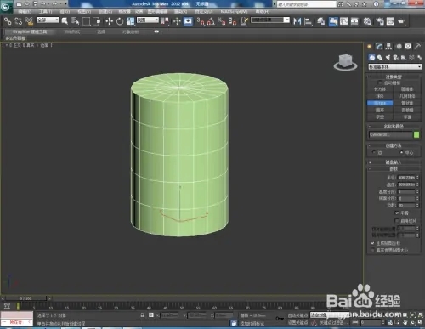The height and width of the screenshot is (329, 425).
Task: Enable the 自动栅格 checkbox
Action: coord(380,82)
